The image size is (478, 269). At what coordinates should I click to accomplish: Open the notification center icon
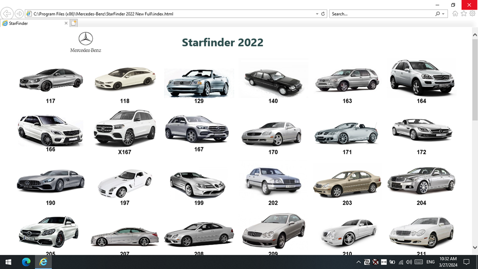[x=467, y=262]
